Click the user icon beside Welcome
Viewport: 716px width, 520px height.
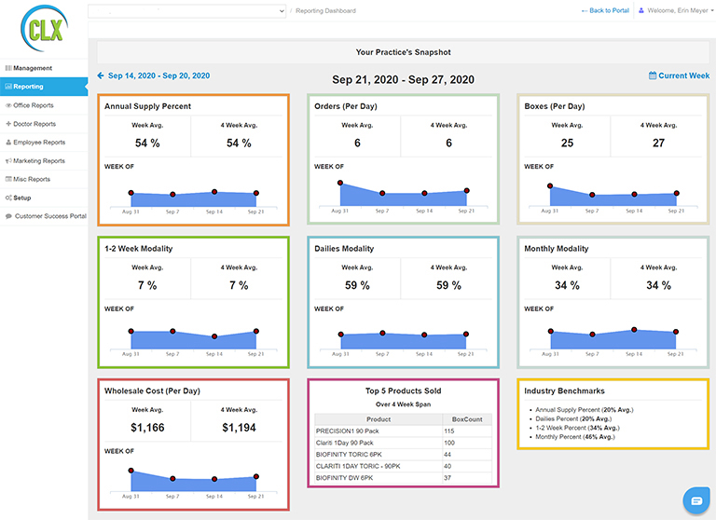click(x=641, y=10)
